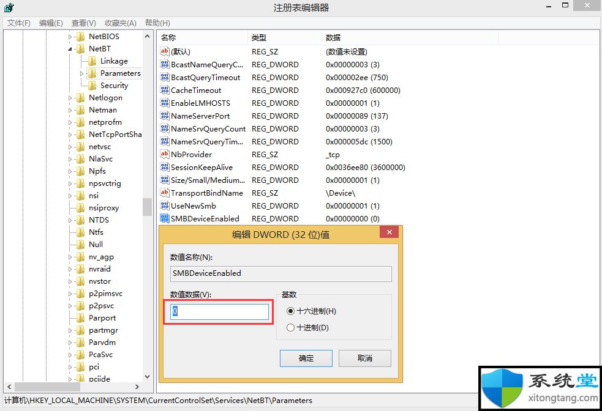602x411 pixels.
Task: Open the 收藏夹(A) menu
Action: (121, 23)
